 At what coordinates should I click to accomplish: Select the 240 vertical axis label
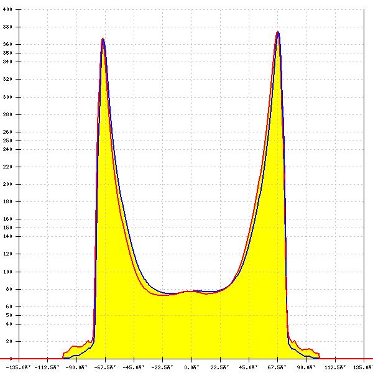[x=7, y=149]
